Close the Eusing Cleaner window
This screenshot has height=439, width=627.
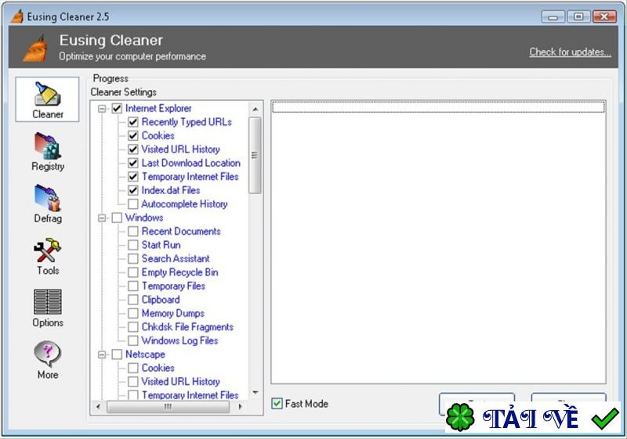tap(604, 16)
